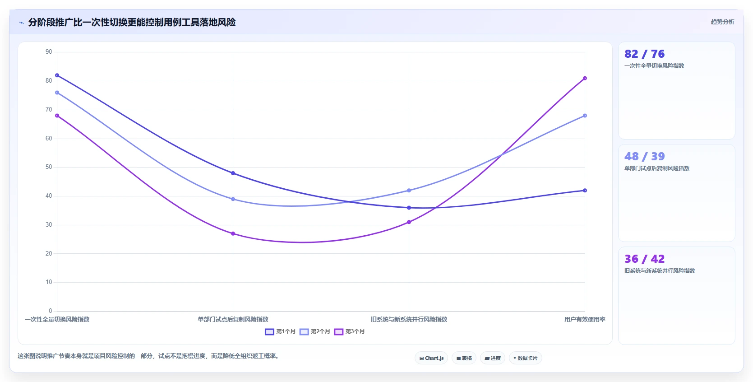The width and height of the screenshot is (753, 382).
Task: Click the card caption 单部门试点后复制风险指数
Action: tap(657, 168)
